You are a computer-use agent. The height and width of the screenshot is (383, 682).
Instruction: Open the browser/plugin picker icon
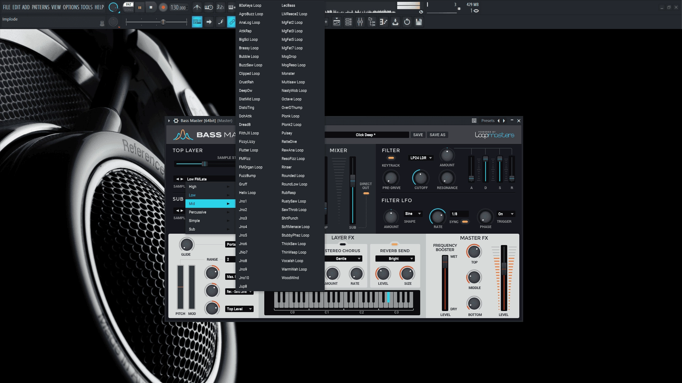pyautogui.click(x=372, y=22)
